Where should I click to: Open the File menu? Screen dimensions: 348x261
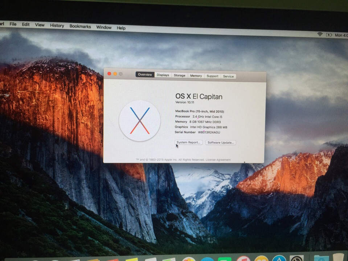[x=13, y=24]
